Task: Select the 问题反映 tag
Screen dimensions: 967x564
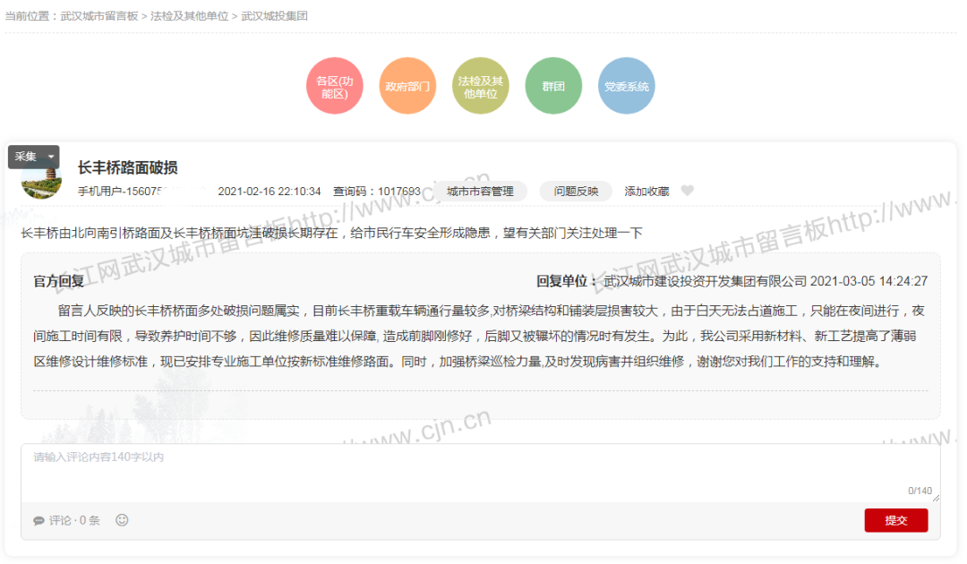Action: (x=576, y=192)
